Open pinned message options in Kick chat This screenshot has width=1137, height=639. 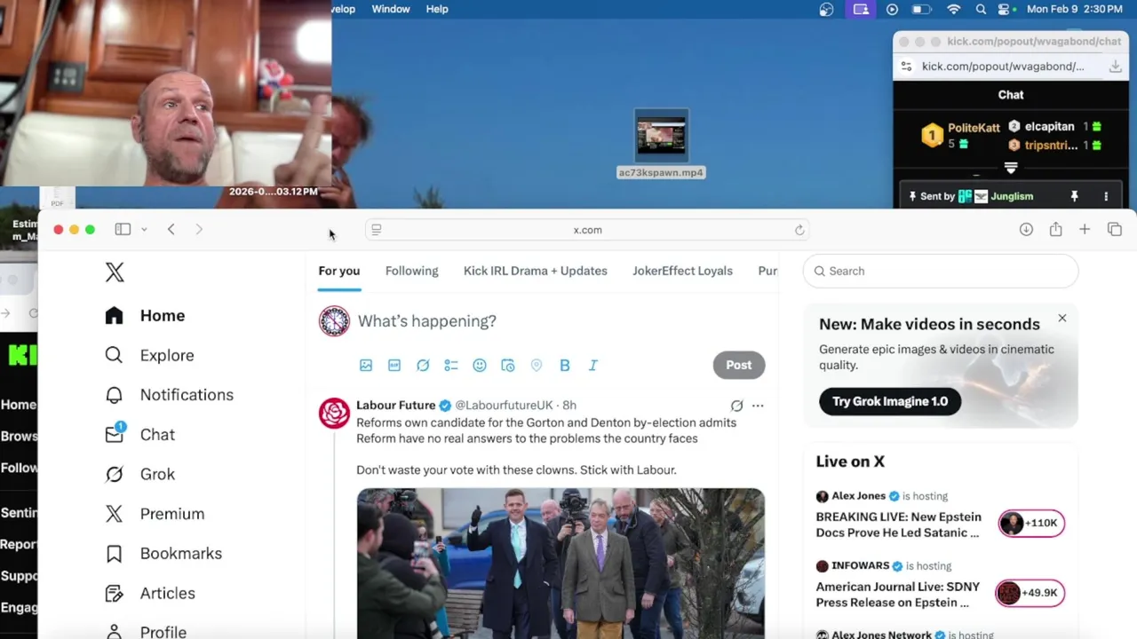[x=1106, y=196]
